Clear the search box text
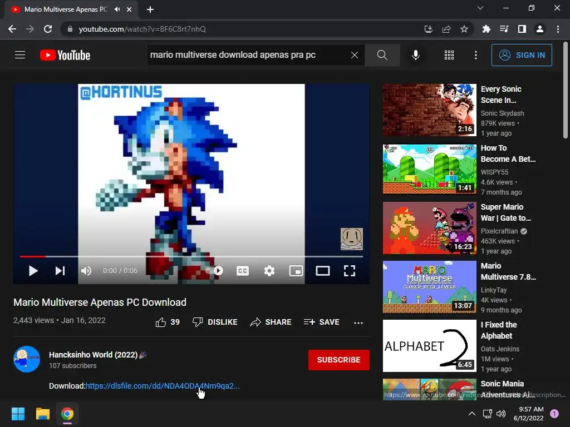 (x=355, y=55)
